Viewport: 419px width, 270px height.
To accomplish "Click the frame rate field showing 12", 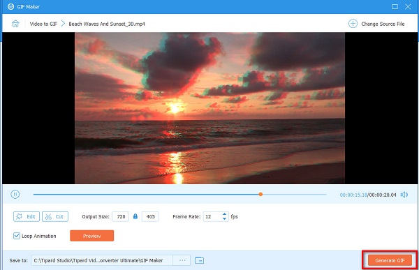I will (x=212, y=216).
